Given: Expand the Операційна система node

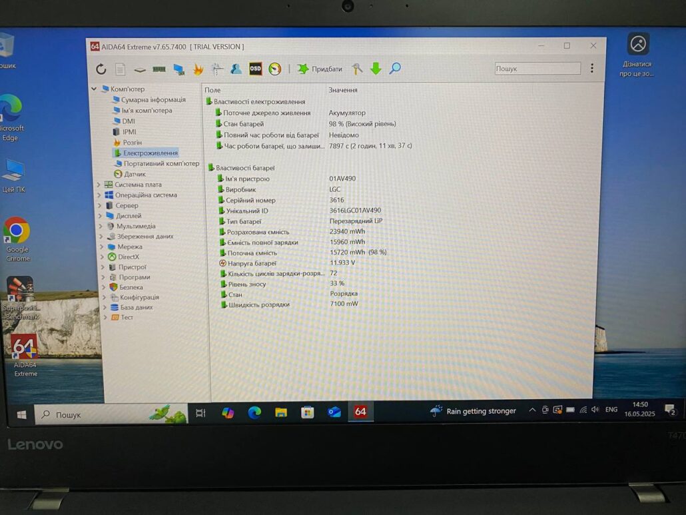Looking at the screenshot, I should 99,195.
